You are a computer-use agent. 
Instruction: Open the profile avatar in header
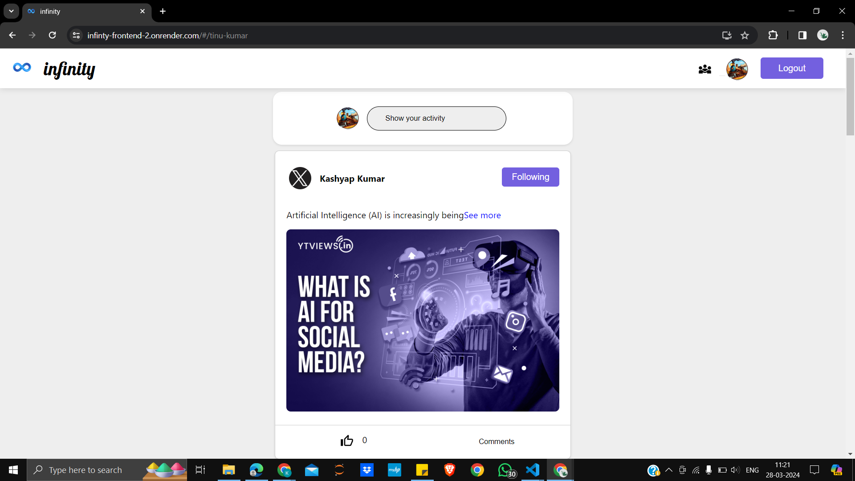(737, 69)
